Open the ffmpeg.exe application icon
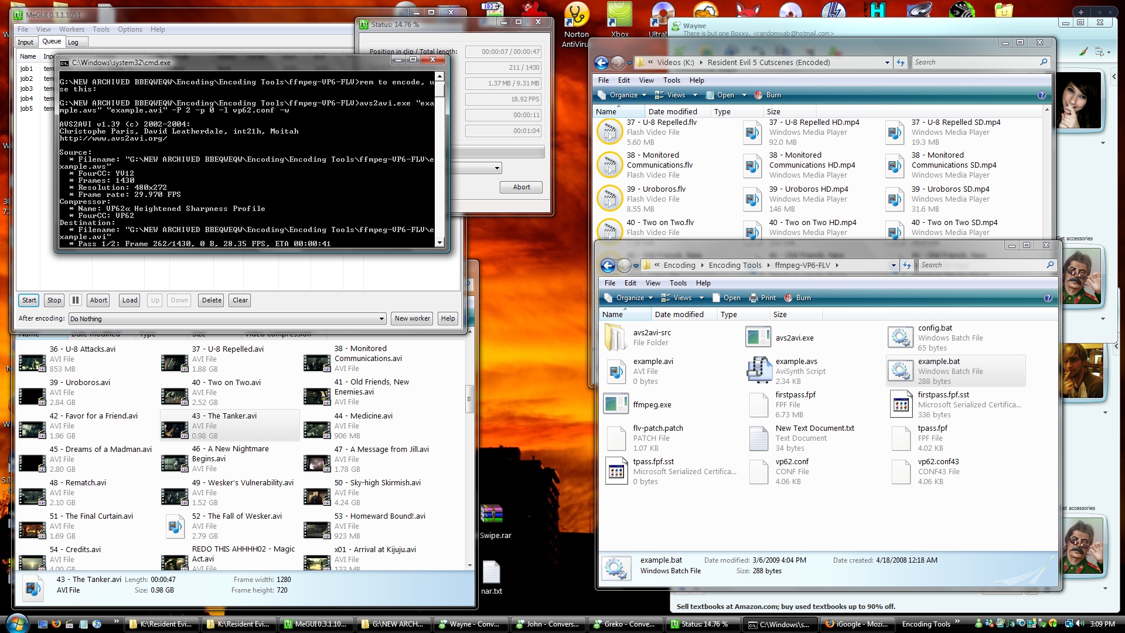 (x=616, y=404)
